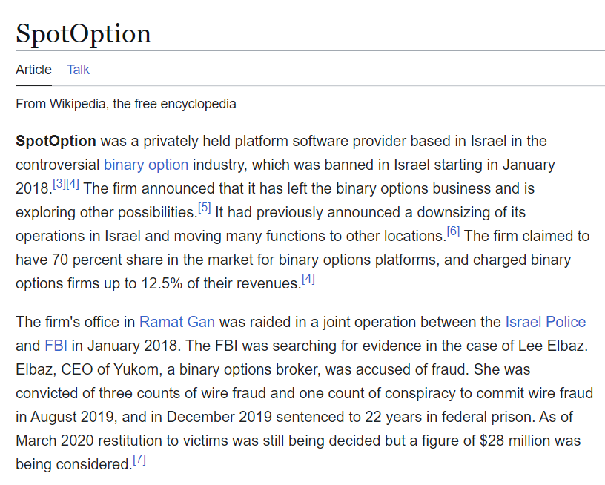
Task: Switch to the Talk tab
Action: pos(78,70)
